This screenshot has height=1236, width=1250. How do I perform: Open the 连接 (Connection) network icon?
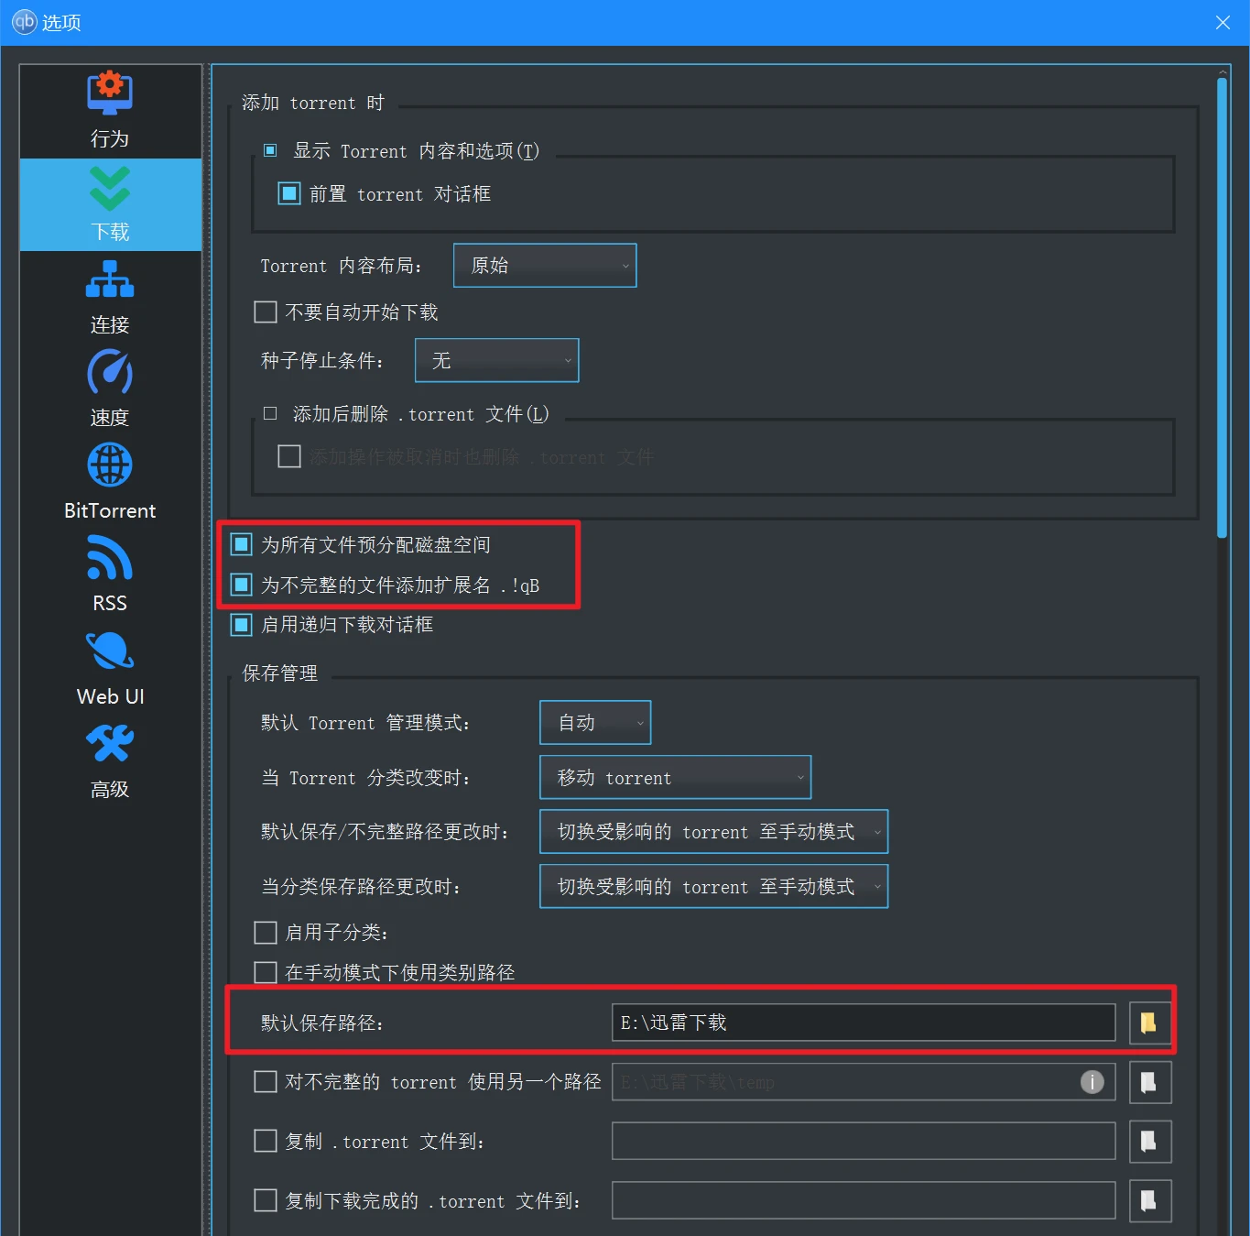click(110, 279)
